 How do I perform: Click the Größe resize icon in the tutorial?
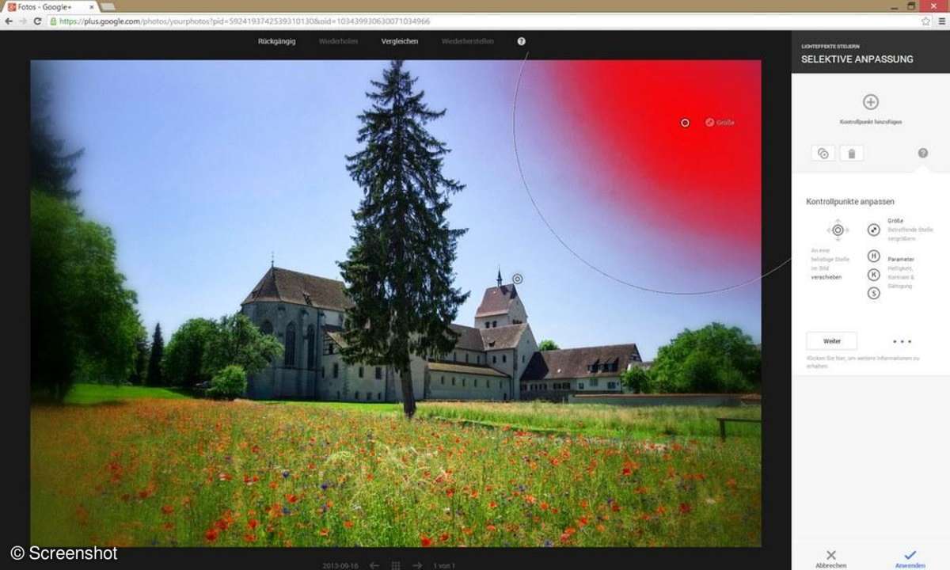[873, 230]
